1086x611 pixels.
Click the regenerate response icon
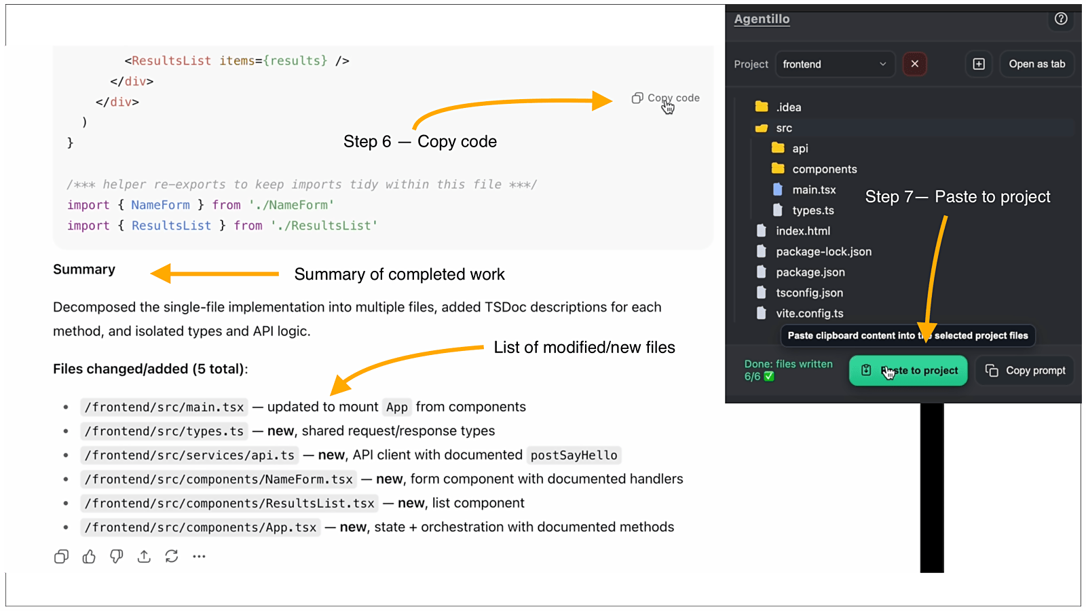click(172, 557)
